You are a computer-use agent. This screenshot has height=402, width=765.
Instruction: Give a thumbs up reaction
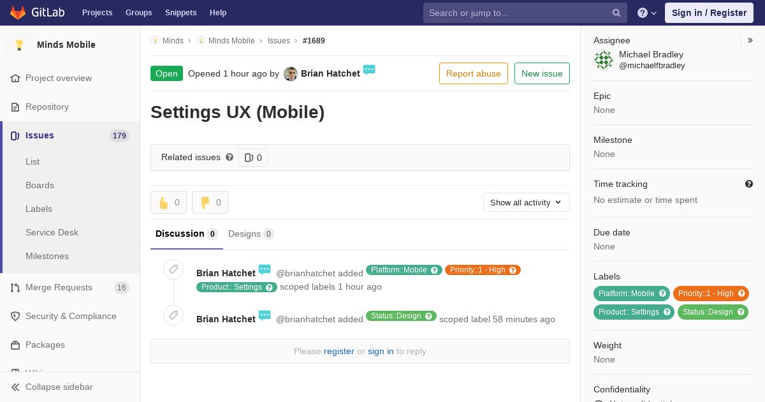(168, 202)
